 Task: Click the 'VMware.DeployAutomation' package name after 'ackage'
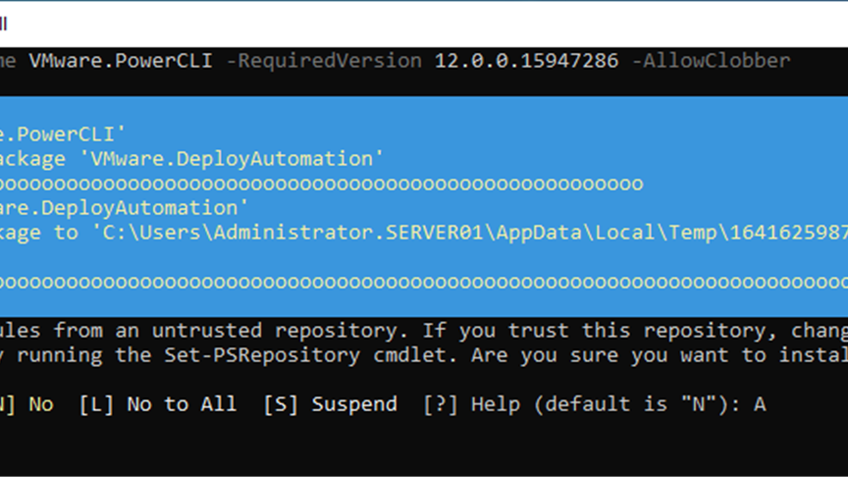tap(231, 159)
